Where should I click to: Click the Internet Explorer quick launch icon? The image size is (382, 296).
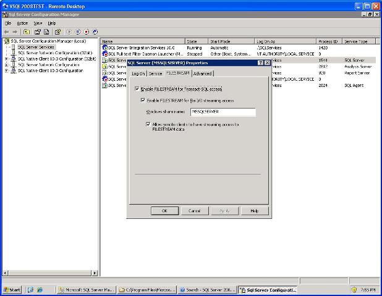(40, 290)
